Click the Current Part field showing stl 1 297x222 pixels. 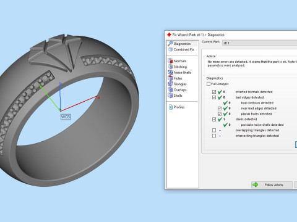(260, 43)
